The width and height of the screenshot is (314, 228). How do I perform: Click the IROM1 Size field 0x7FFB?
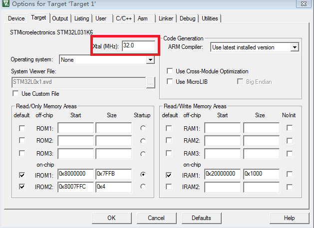click(x=114, y=174)
